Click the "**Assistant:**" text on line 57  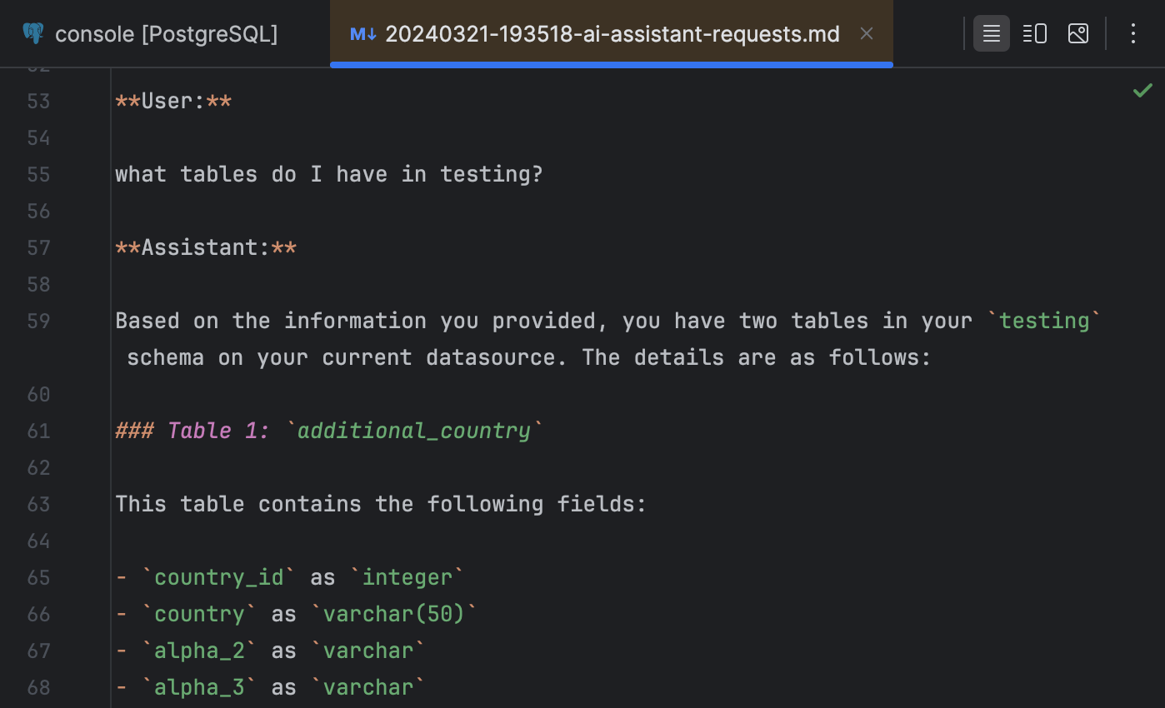(x=204, y=247)
